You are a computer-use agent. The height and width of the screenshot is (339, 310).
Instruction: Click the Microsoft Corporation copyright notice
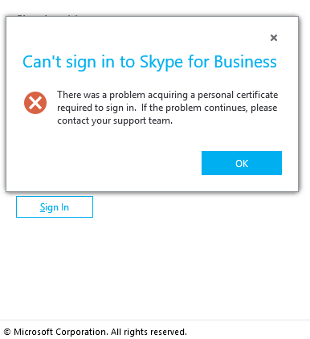click(96, 332)
